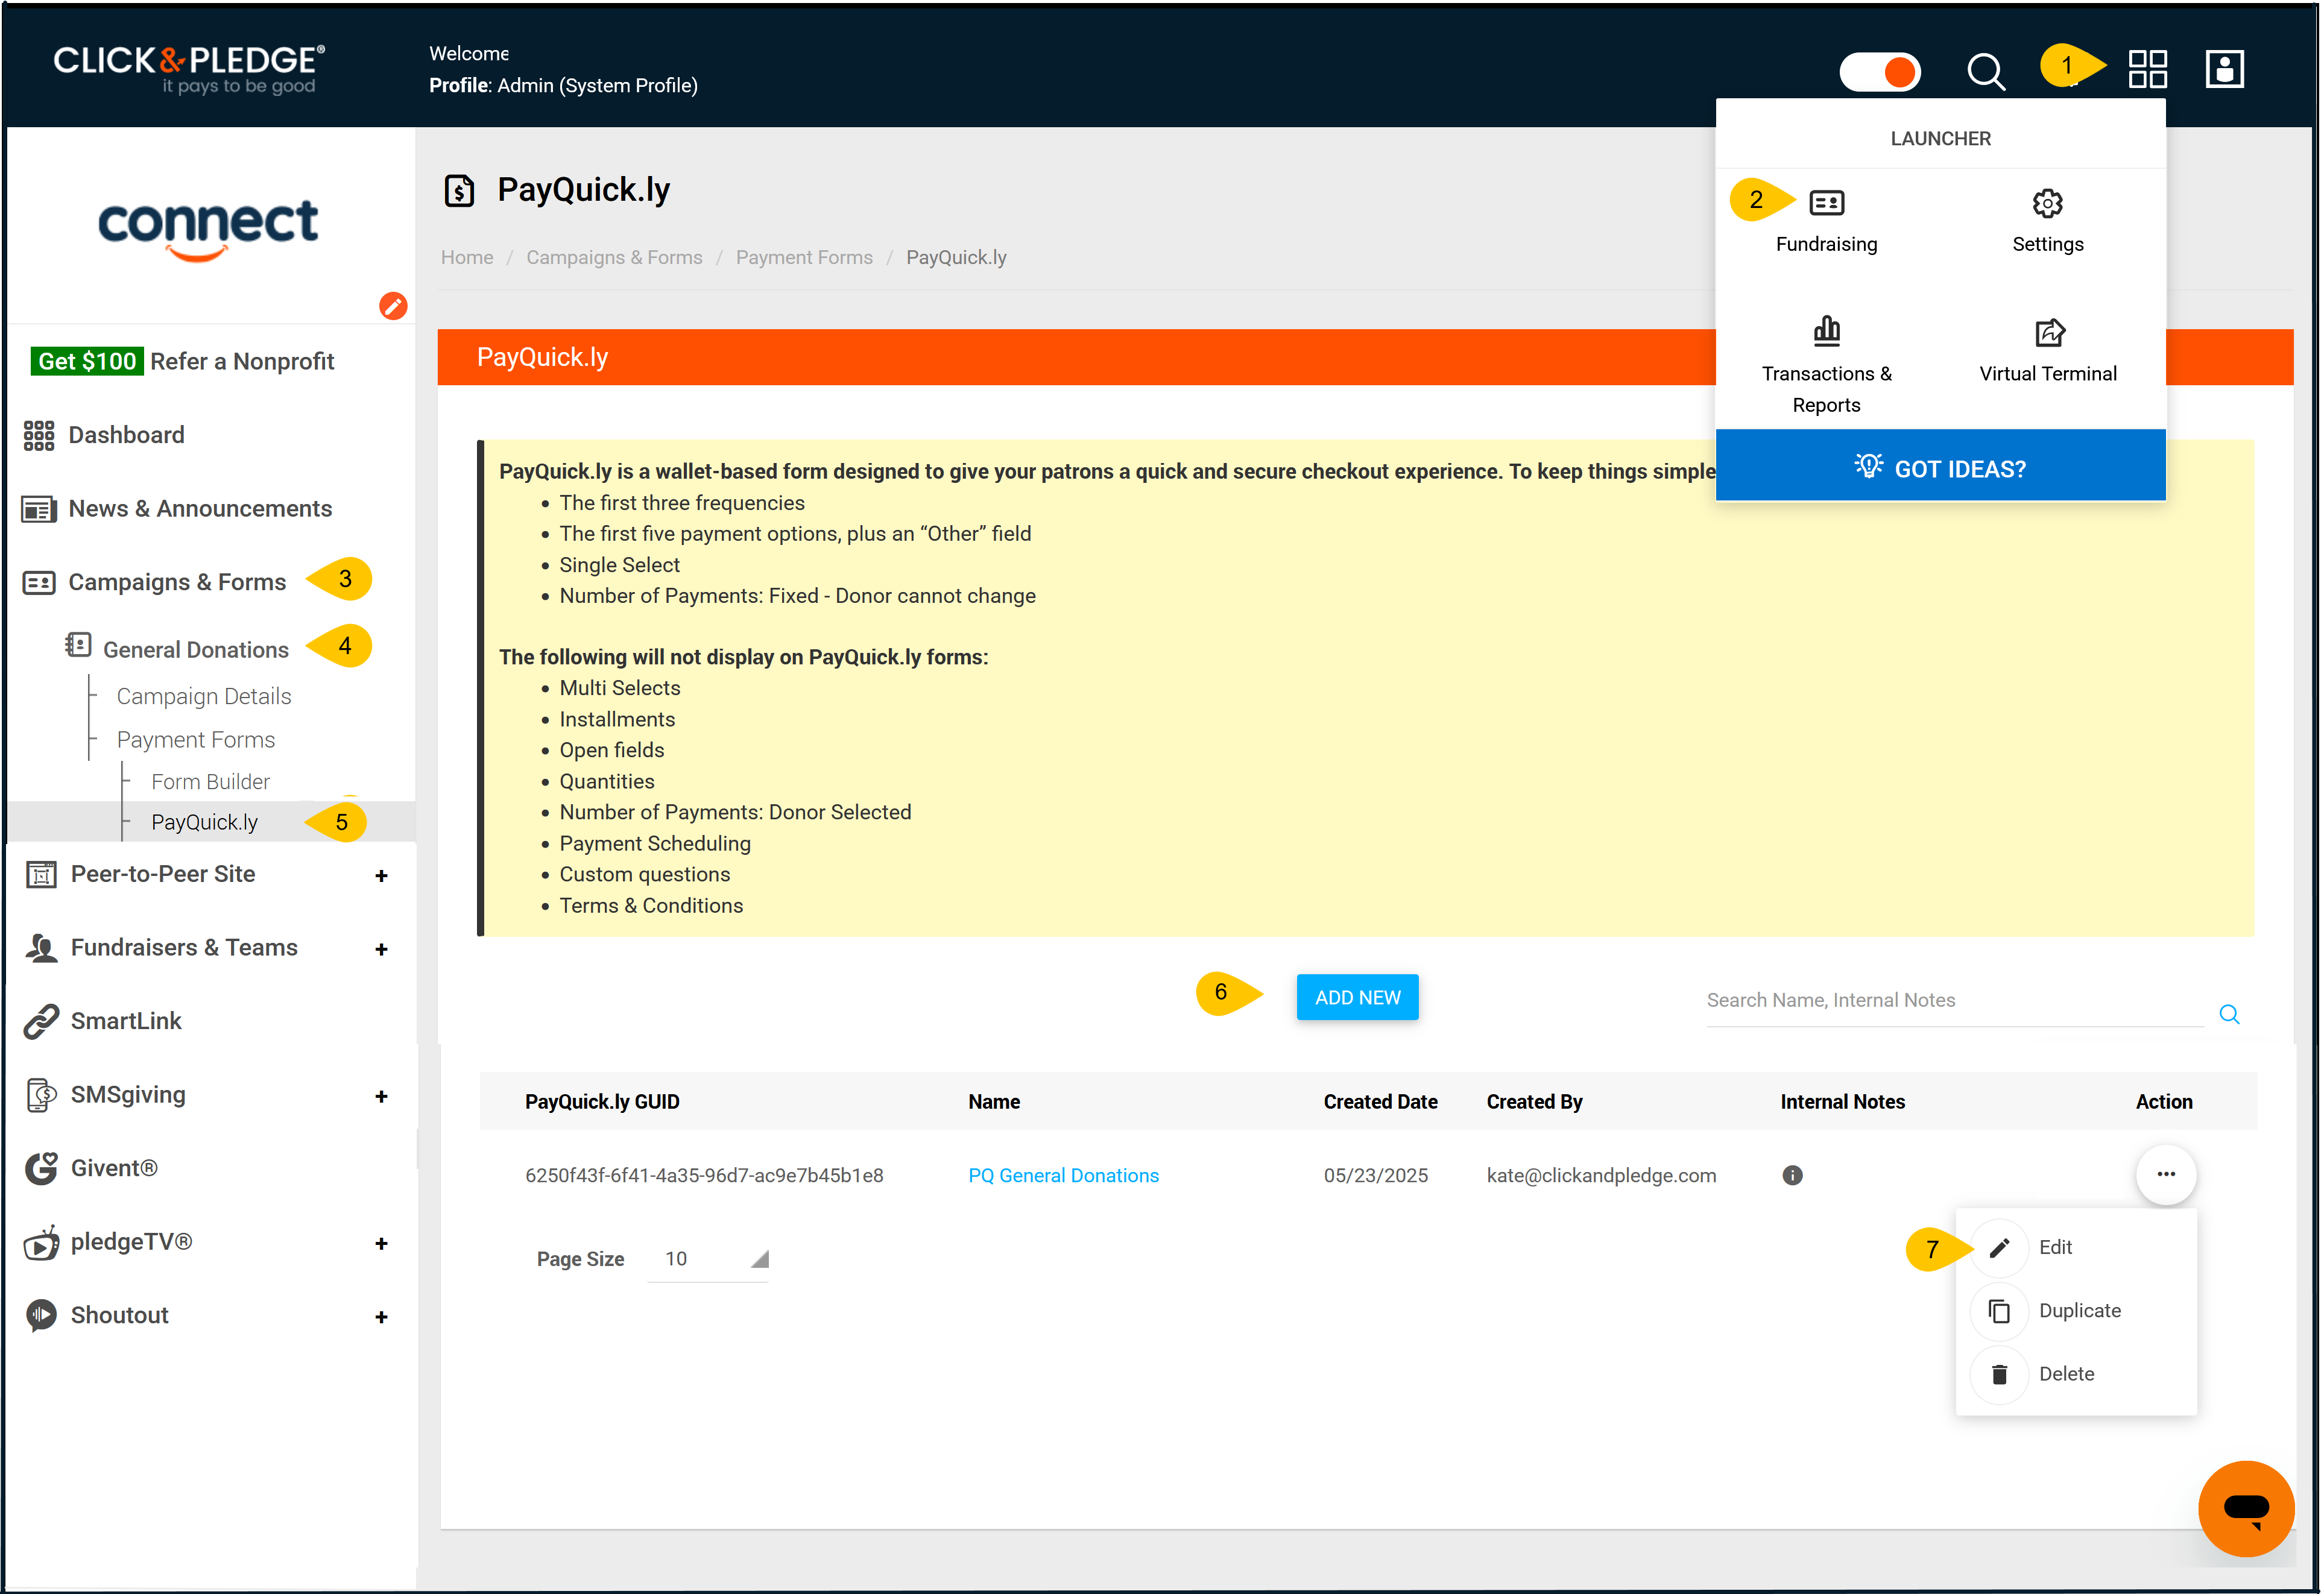The image size is (2324, 1594).
Task: Click the SmartLink chain icon
Action: 41,1022
